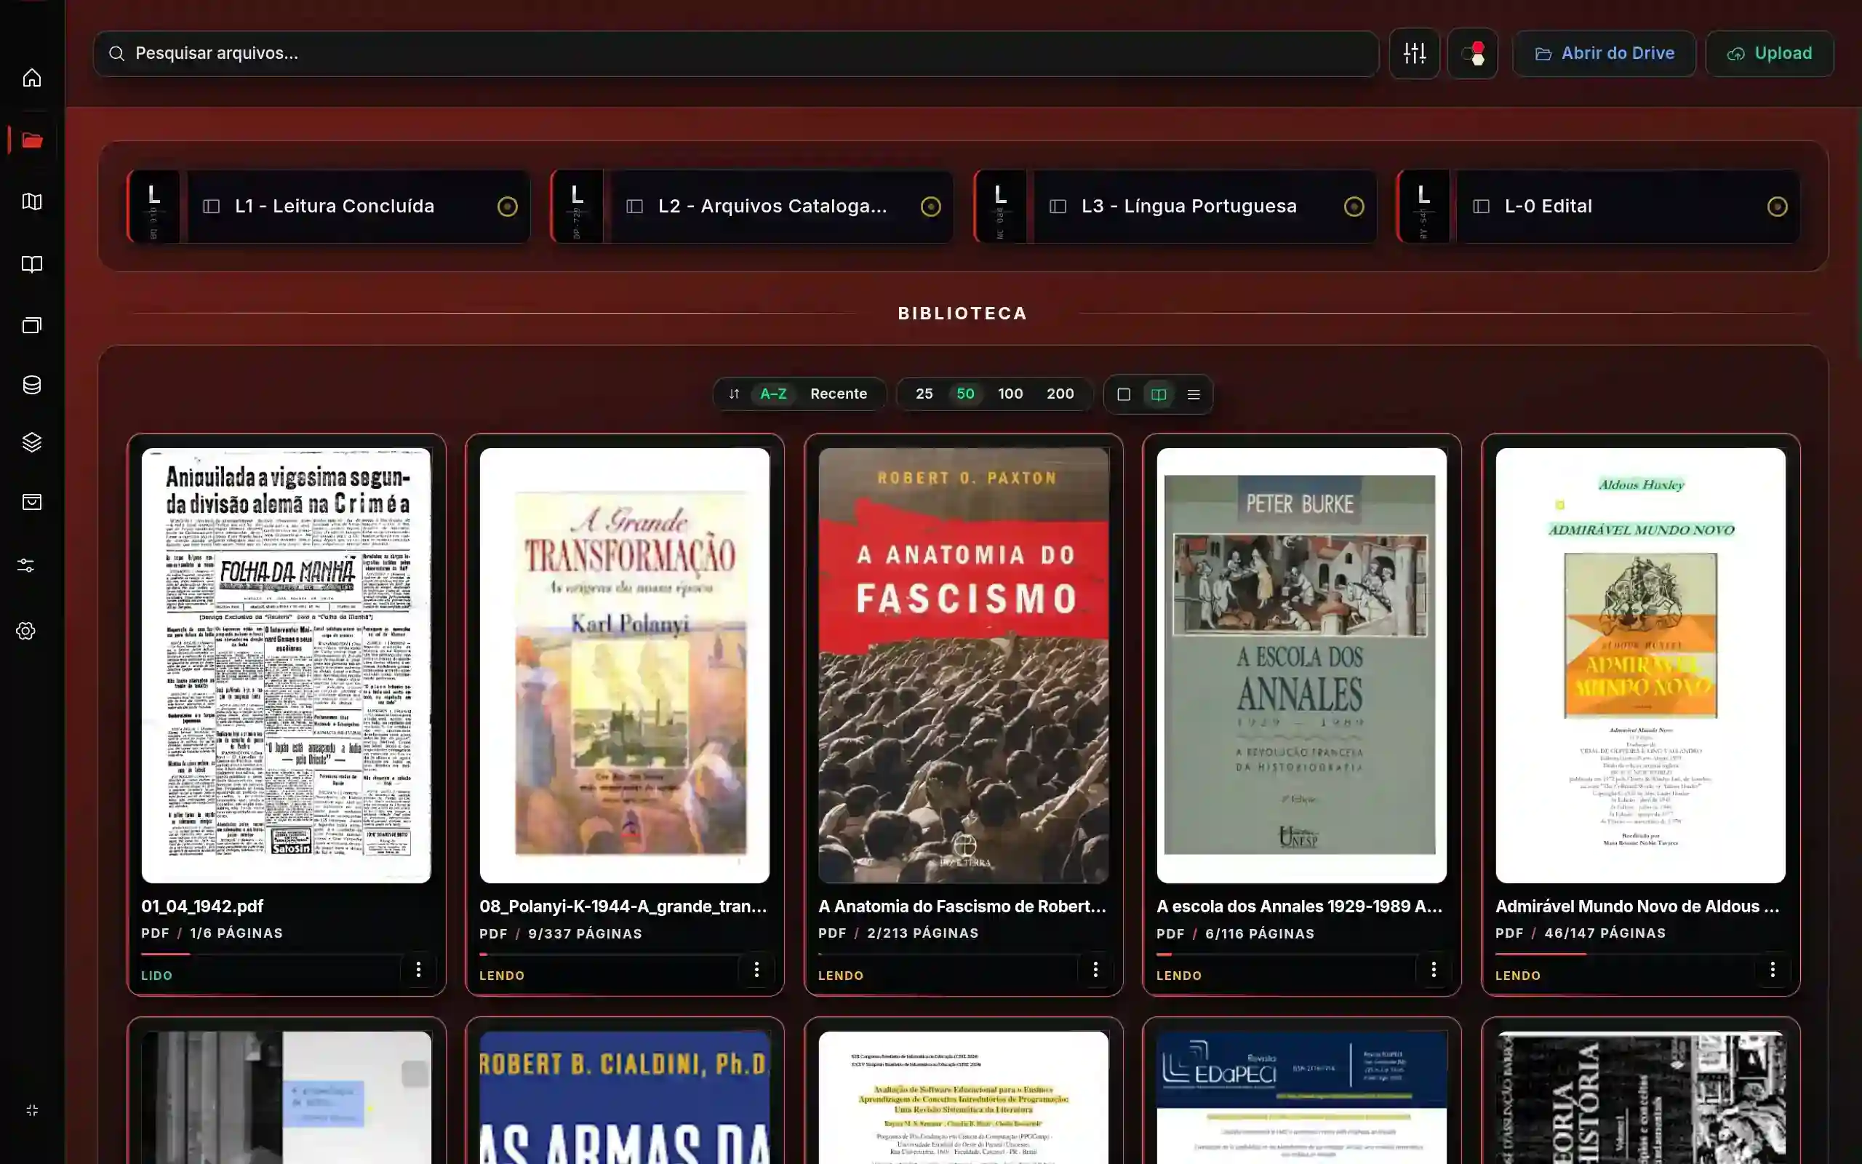The width and height of the screenshot is (1862, 1164).
Task: Click the panel icon on L3 - Língua Portuguesa
Action: (x=1058, y=207)
